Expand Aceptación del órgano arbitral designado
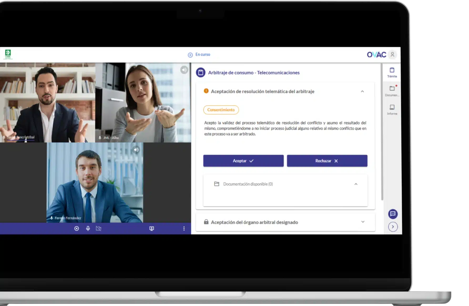This screenshot has width=469, height=306. click(x=363, y=222)
